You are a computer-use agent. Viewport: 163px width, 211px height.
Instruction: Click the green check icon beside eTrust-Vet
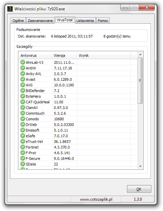pyautogui.click(x=23, y=142)
